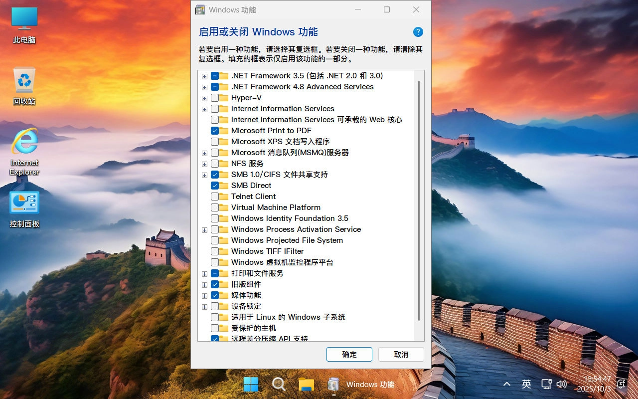Viewport: 638px width, 399px height.
Task: Click the 英 input language indicator
Action: [526, 384]
